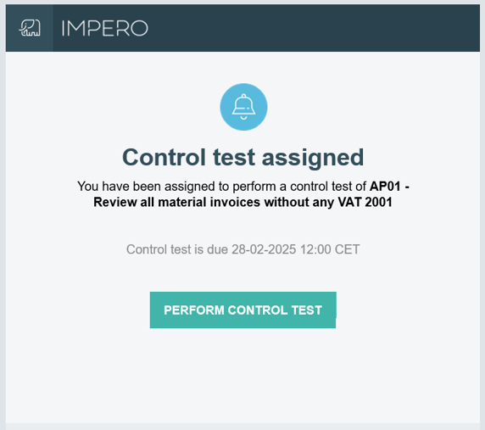Click the Impero elephant logo icon
Screen dimensions: 485x430
(x=30, y=28)
